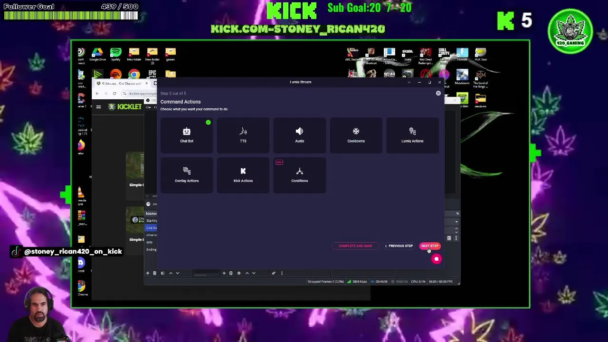Open VLC media player desktop icon
The width and height of the screenshot is (608, 342).
coord(81,195)
